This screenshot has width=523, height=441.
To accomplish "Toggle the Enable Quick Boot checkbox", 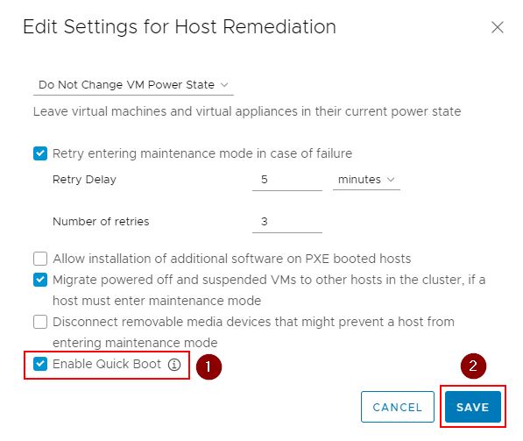I will coord(40,364).
